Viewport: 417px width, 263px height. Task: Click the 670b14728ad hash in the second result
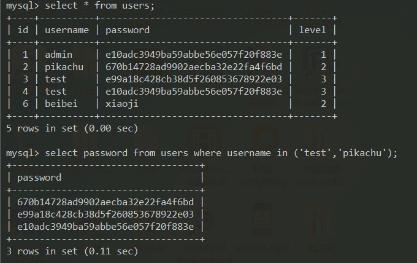[x=105, y=202]
